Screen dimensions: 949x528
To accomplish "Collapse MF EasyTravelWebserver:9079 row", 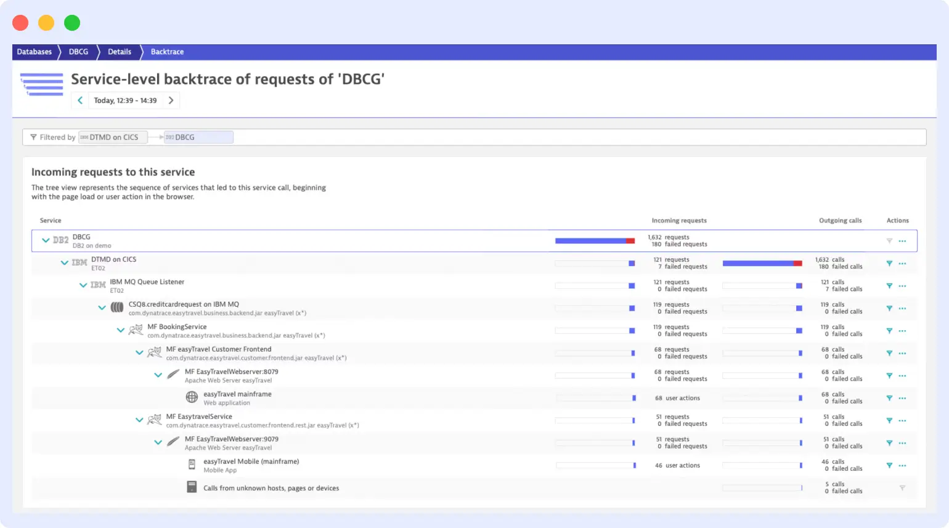I will [x=158, y=443].
